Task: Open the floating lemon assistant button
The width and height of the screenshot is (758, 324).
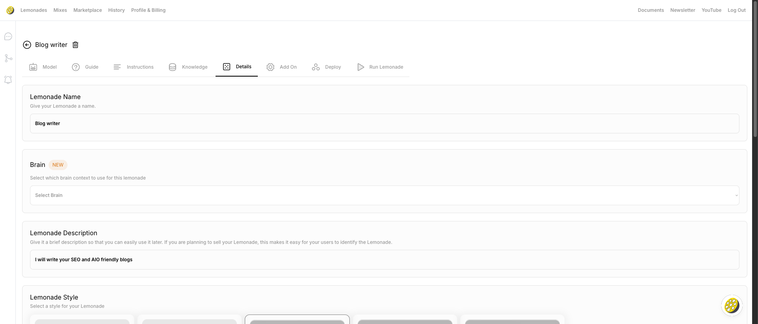Action: (732, 305)
